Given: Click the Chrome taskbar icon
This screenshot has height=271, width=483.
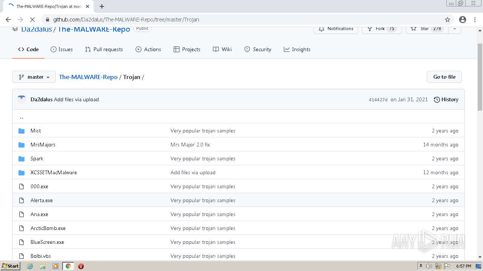Looking at the screenshot, I should [x=68, y=266].
